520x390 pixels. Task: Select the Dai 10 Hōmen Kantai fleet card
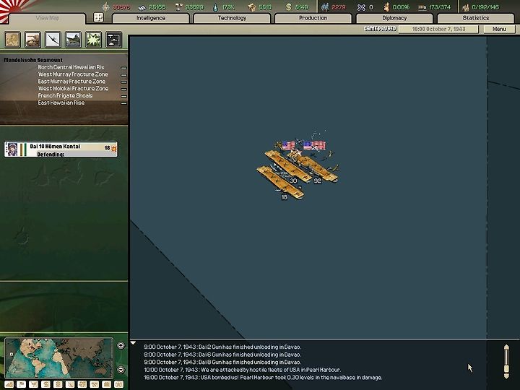(x=61, y=149)
